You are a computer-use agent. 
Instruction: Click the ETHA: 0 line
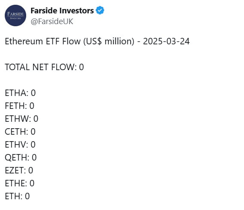20,93
